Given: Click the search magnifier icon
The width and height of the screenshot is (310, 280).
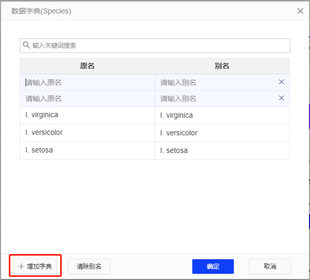Looking at the screenshot, I should (26, 45).
